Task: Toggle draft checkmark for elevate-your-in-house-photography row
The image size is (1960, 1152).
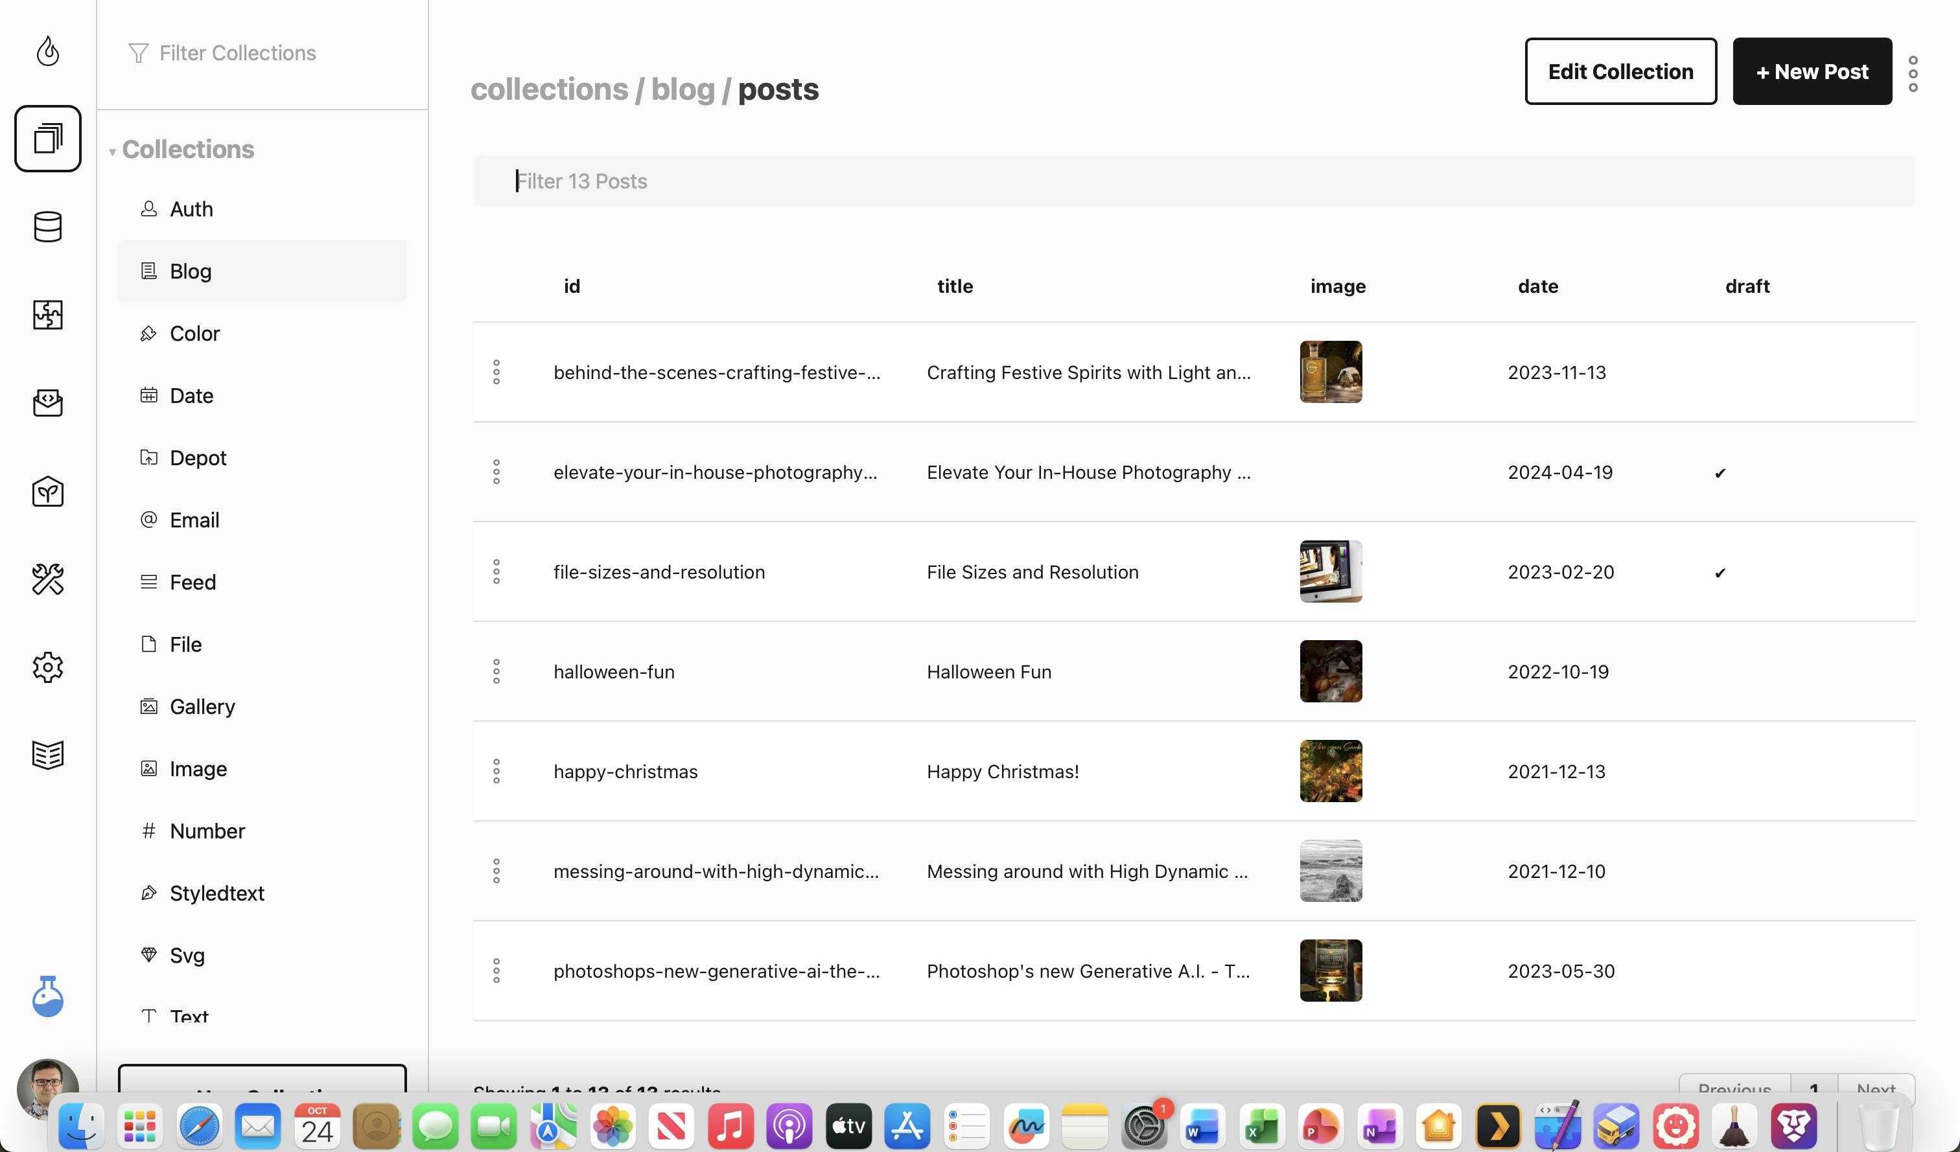Action: (x=1720, y=474)
